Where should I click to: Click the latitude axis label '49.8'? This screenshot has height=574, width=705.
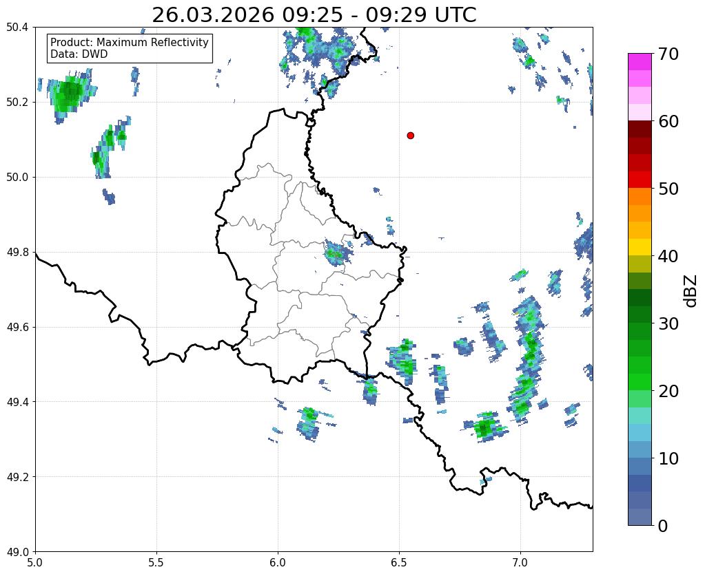[x=17, y=253]
